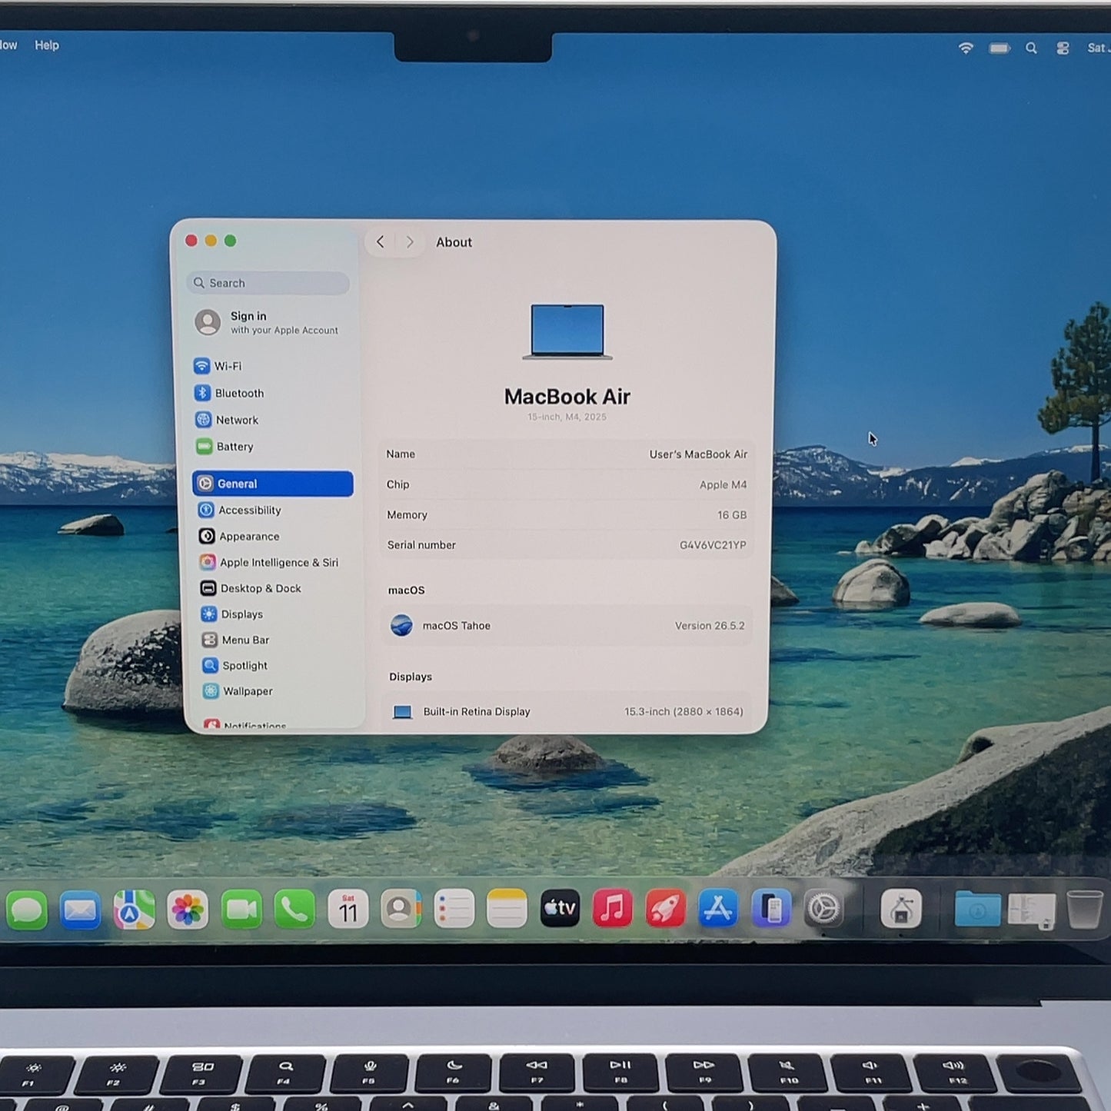The height and width of the screenshot is (1111, 1111).
Task: Open Wallpaper settings pane
Action: coord(238,691)
